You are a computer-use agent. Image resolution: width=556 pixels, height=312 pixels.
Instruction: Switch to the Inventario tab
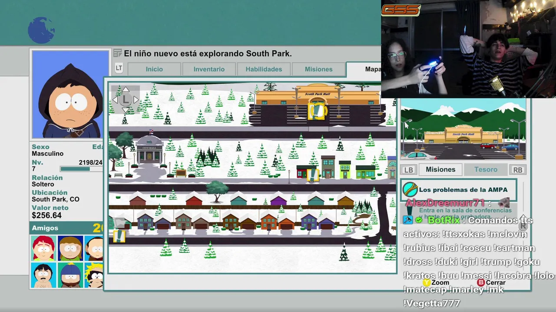coord(209,69)
